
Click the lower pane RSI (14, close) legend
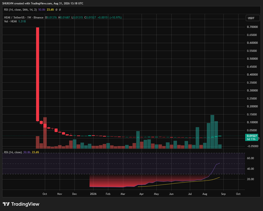[13, 152]
